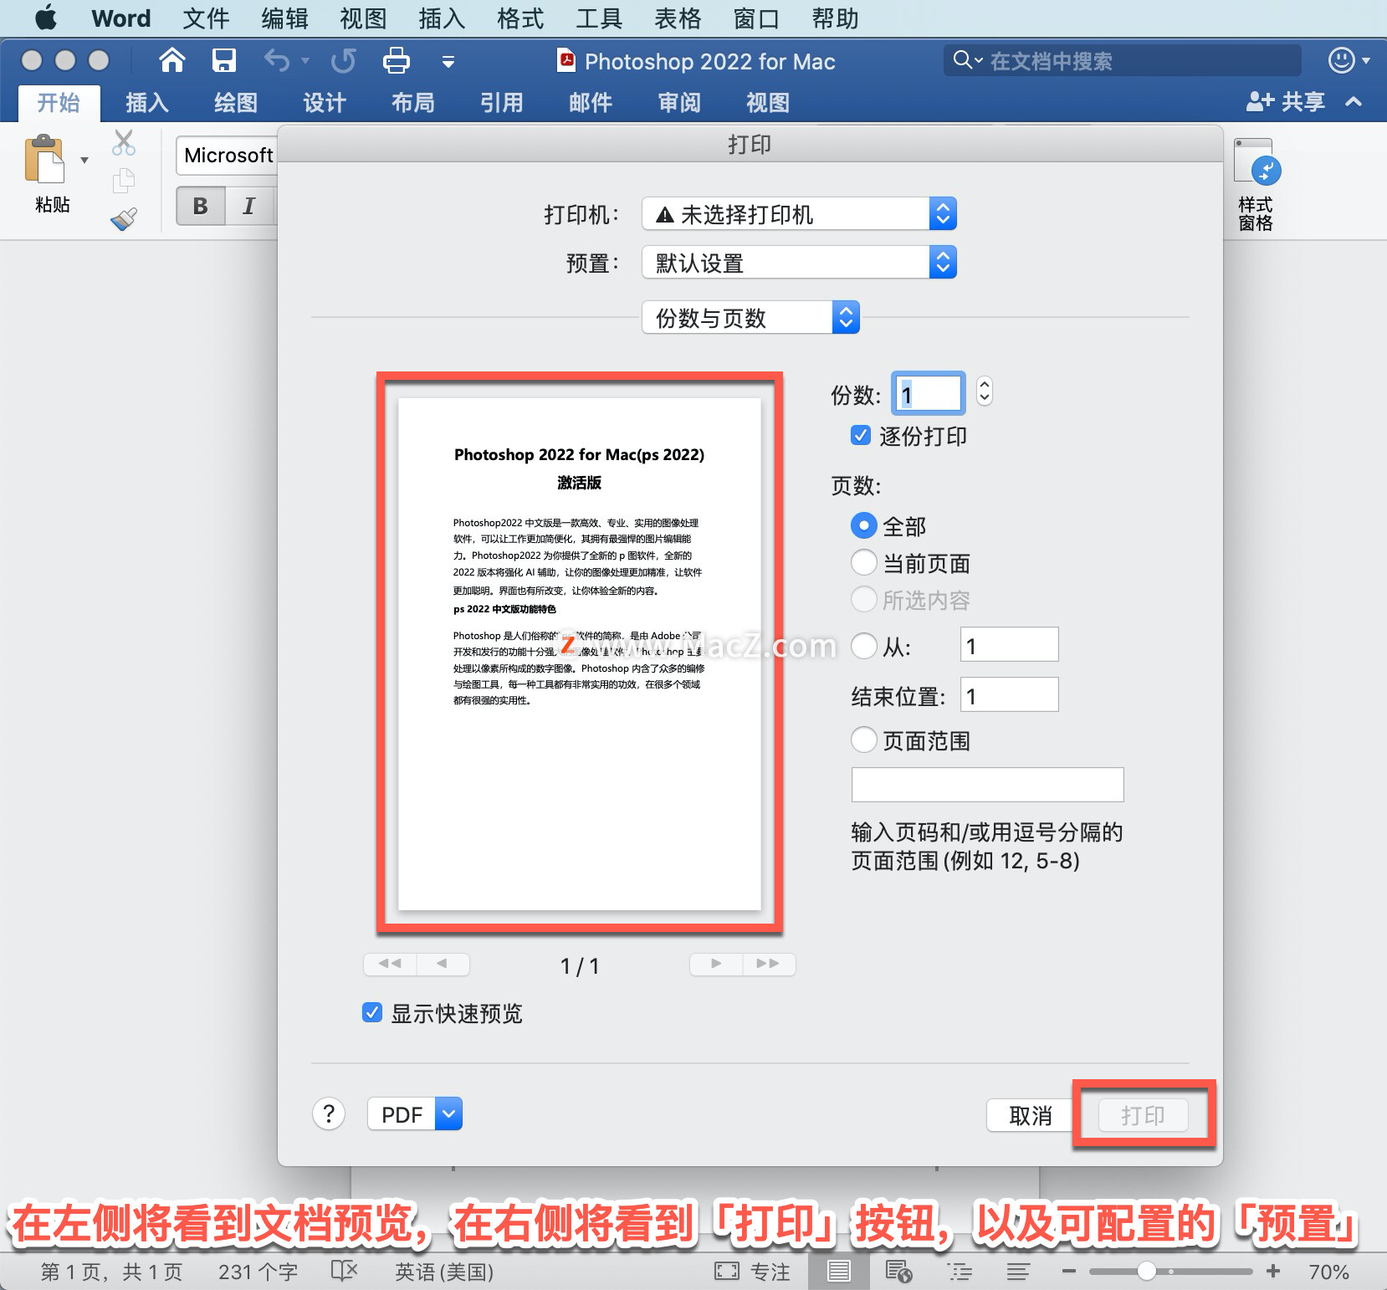Image resolution: width=1387 pixels, height=1290 pixels.
Task: Click the zoom slider handle
Action: (x=1147, y=1271)
